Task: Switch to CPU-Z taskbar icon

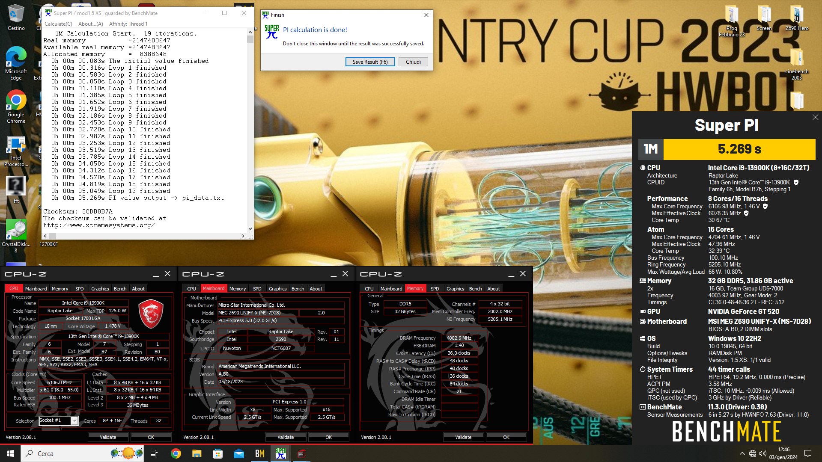Action: coord(301,453)
